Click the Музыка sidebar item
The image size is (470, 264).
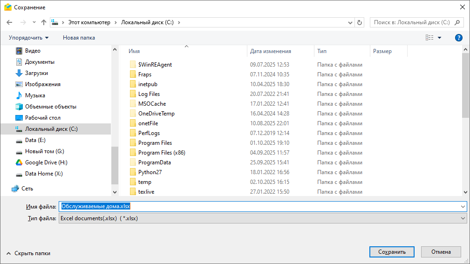coord(35,95)
